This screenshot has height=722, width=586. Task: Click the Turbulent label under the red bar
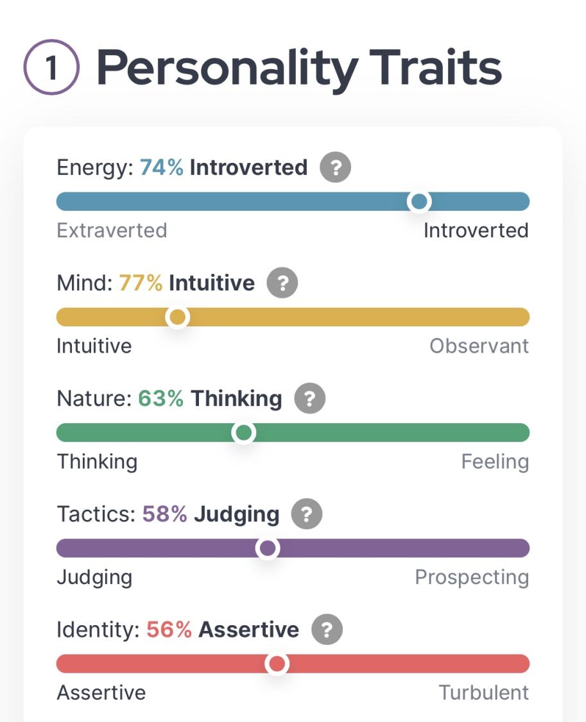[x=483, y=693]
